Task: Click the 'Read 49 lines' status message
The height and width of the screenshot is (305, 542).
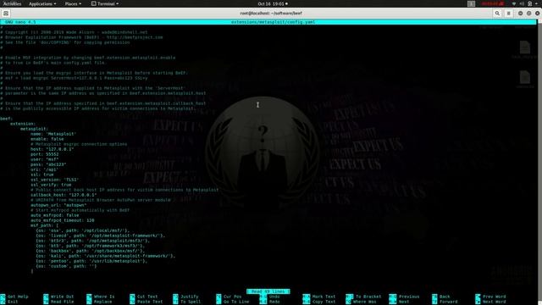Action: 268,291
